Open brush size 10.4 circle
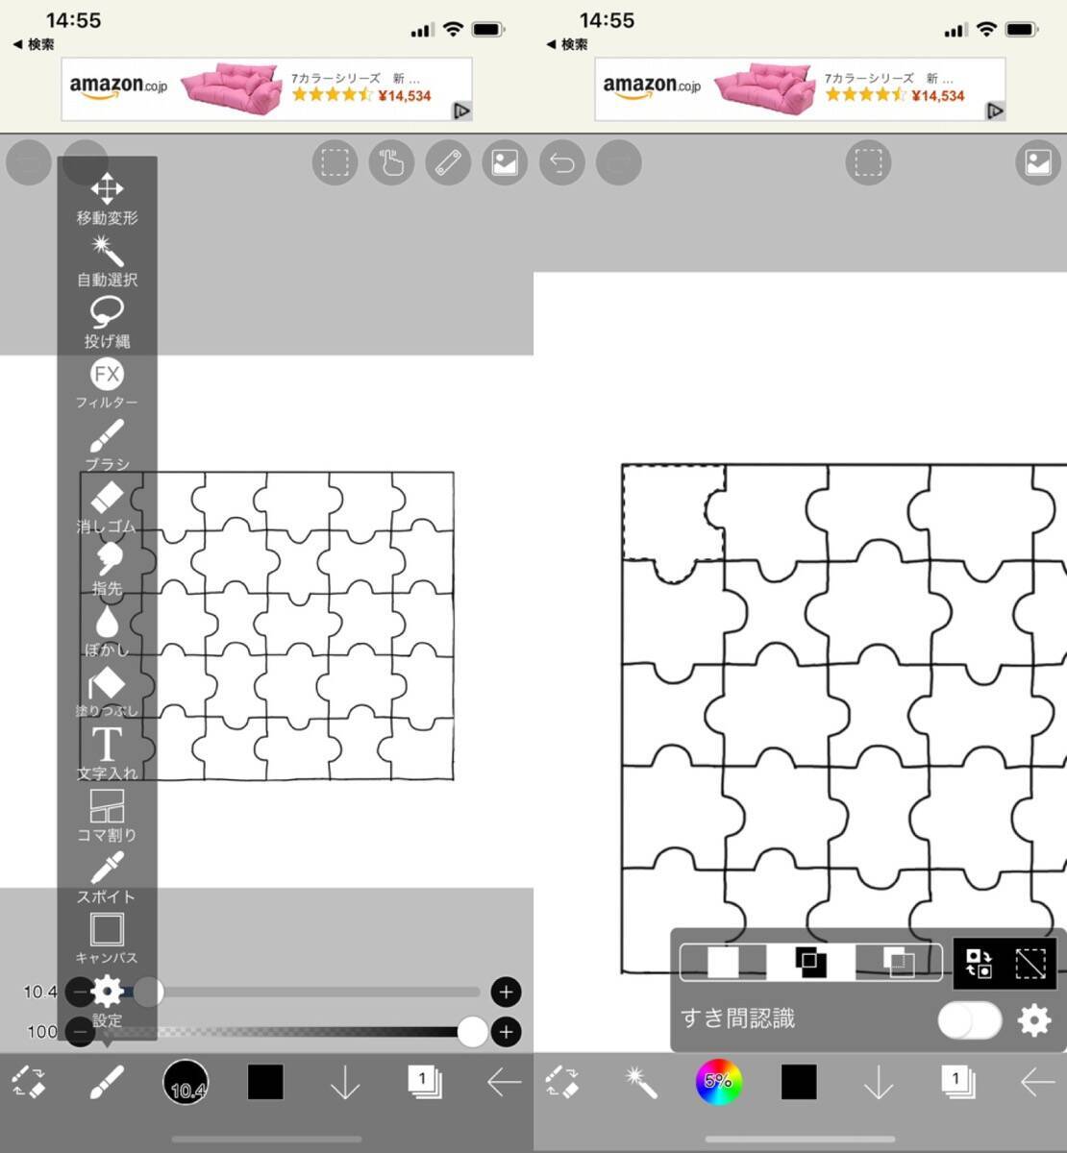This screenshot has height=1153, width=1067. click(186, 1083)
